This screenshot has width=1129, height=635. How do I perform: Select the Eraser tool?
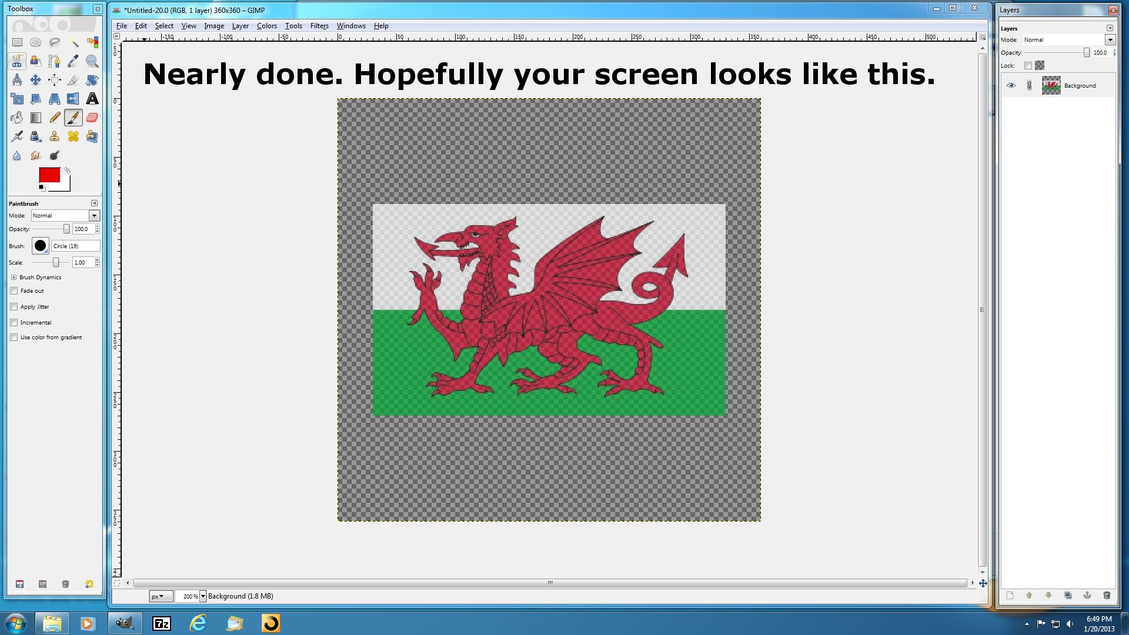tap(92, 118)
